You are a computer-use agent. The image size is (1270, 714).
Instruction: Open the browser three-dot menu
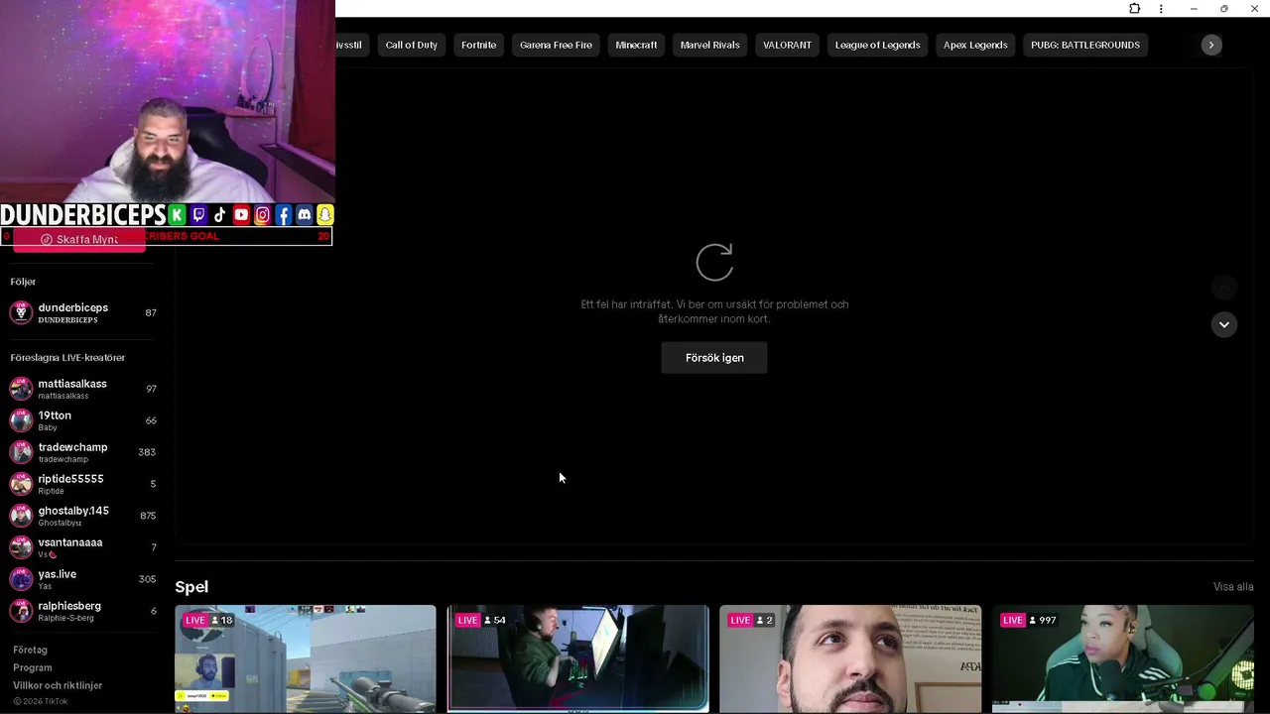point(1161,9)
